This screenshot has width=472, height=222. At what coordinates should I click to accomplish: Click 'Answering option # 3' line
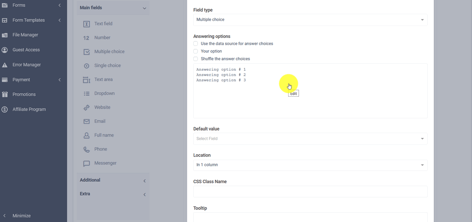[221, 81]
